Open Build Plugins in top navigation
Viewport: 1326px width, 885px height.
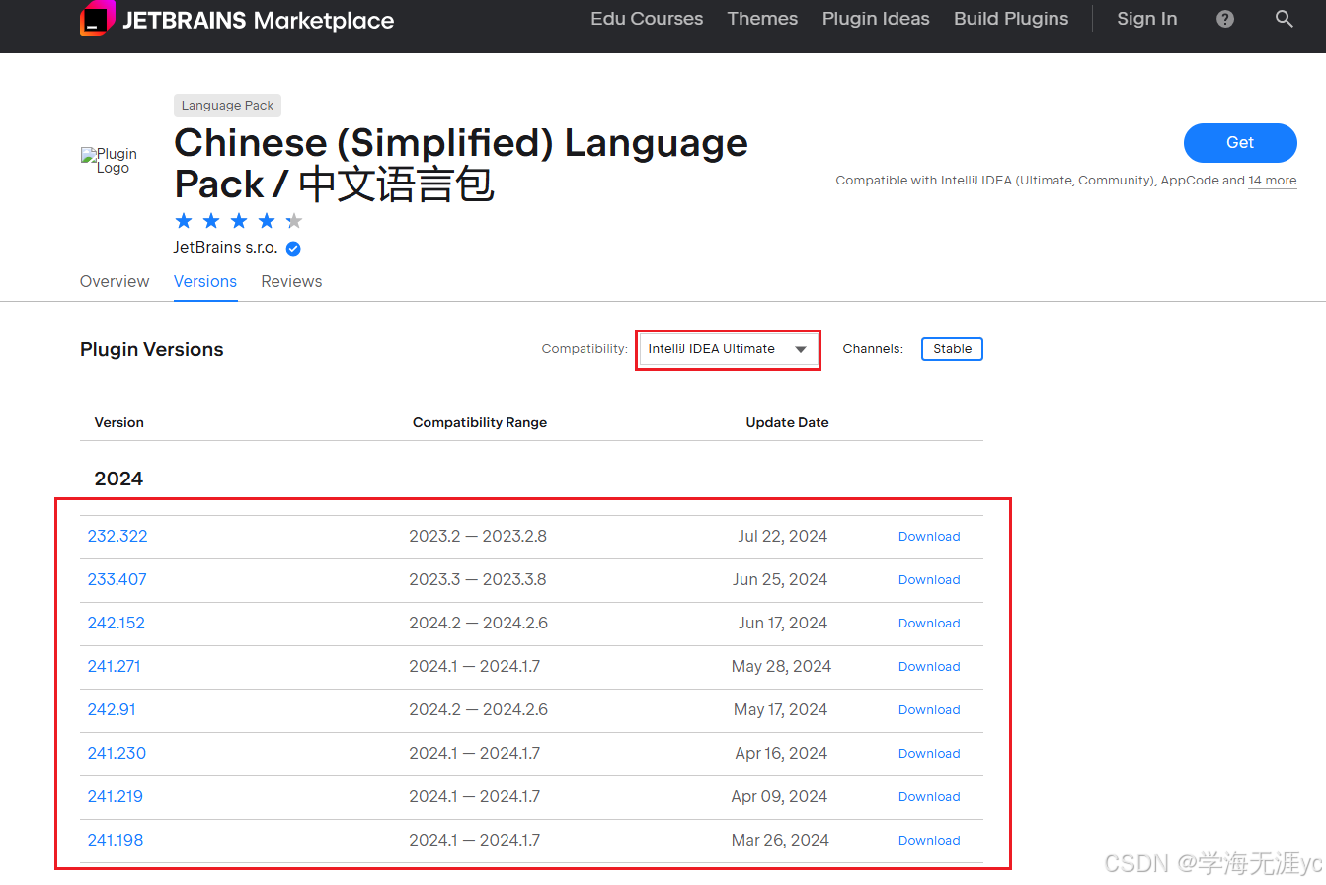pos(1011,19)
